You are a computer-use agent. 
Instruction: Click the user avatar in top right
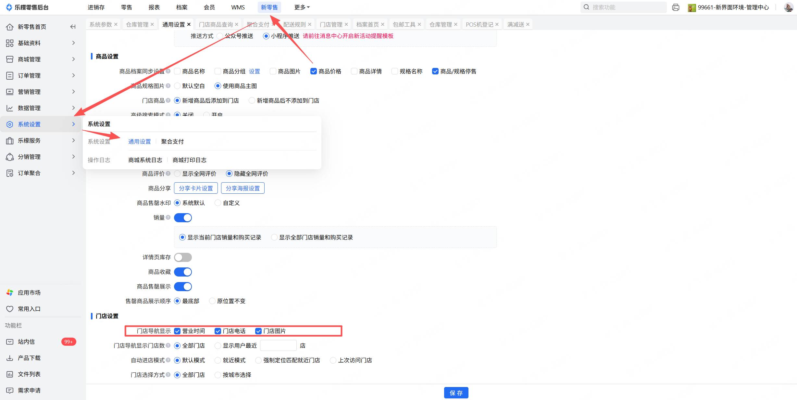(788, 7)
